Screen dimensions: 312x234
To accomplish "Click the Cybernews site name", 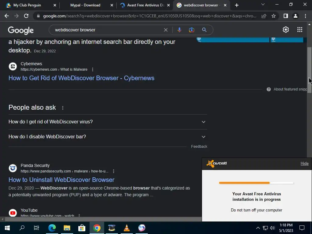I will pyautogui.click(x=31, y=64).
